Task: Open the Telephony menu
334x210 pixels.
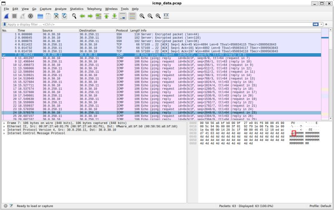Action: pyautogui.click(x=94, y=9)
